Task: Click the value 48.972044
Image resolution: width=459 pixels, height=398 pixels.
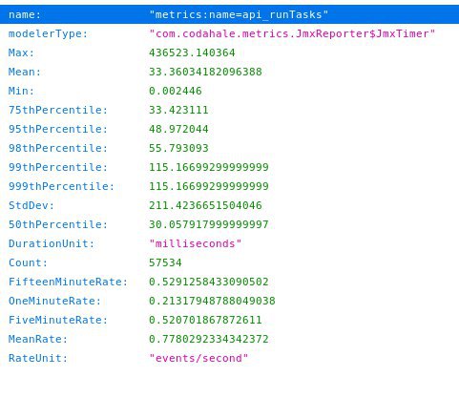Action: pos(178,129)
